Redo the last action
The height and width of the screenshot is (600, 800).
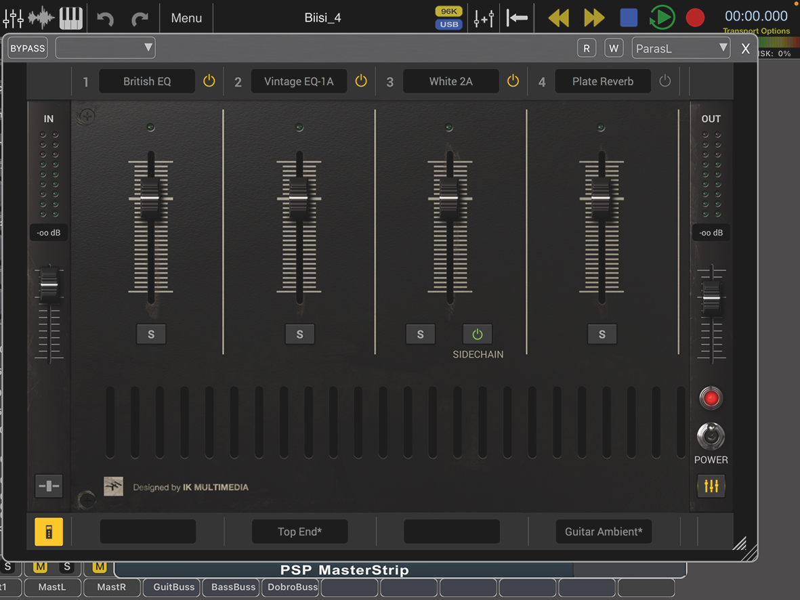140,19
